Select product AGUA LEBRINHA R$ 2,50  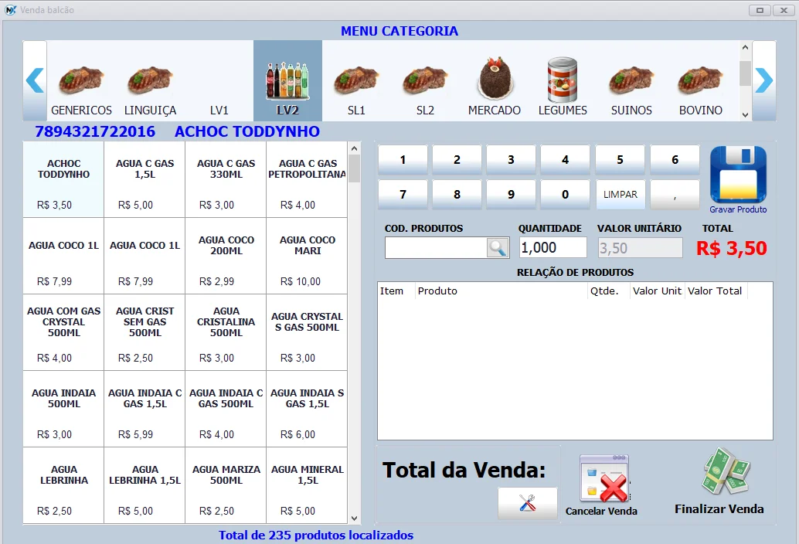point(63,485)
